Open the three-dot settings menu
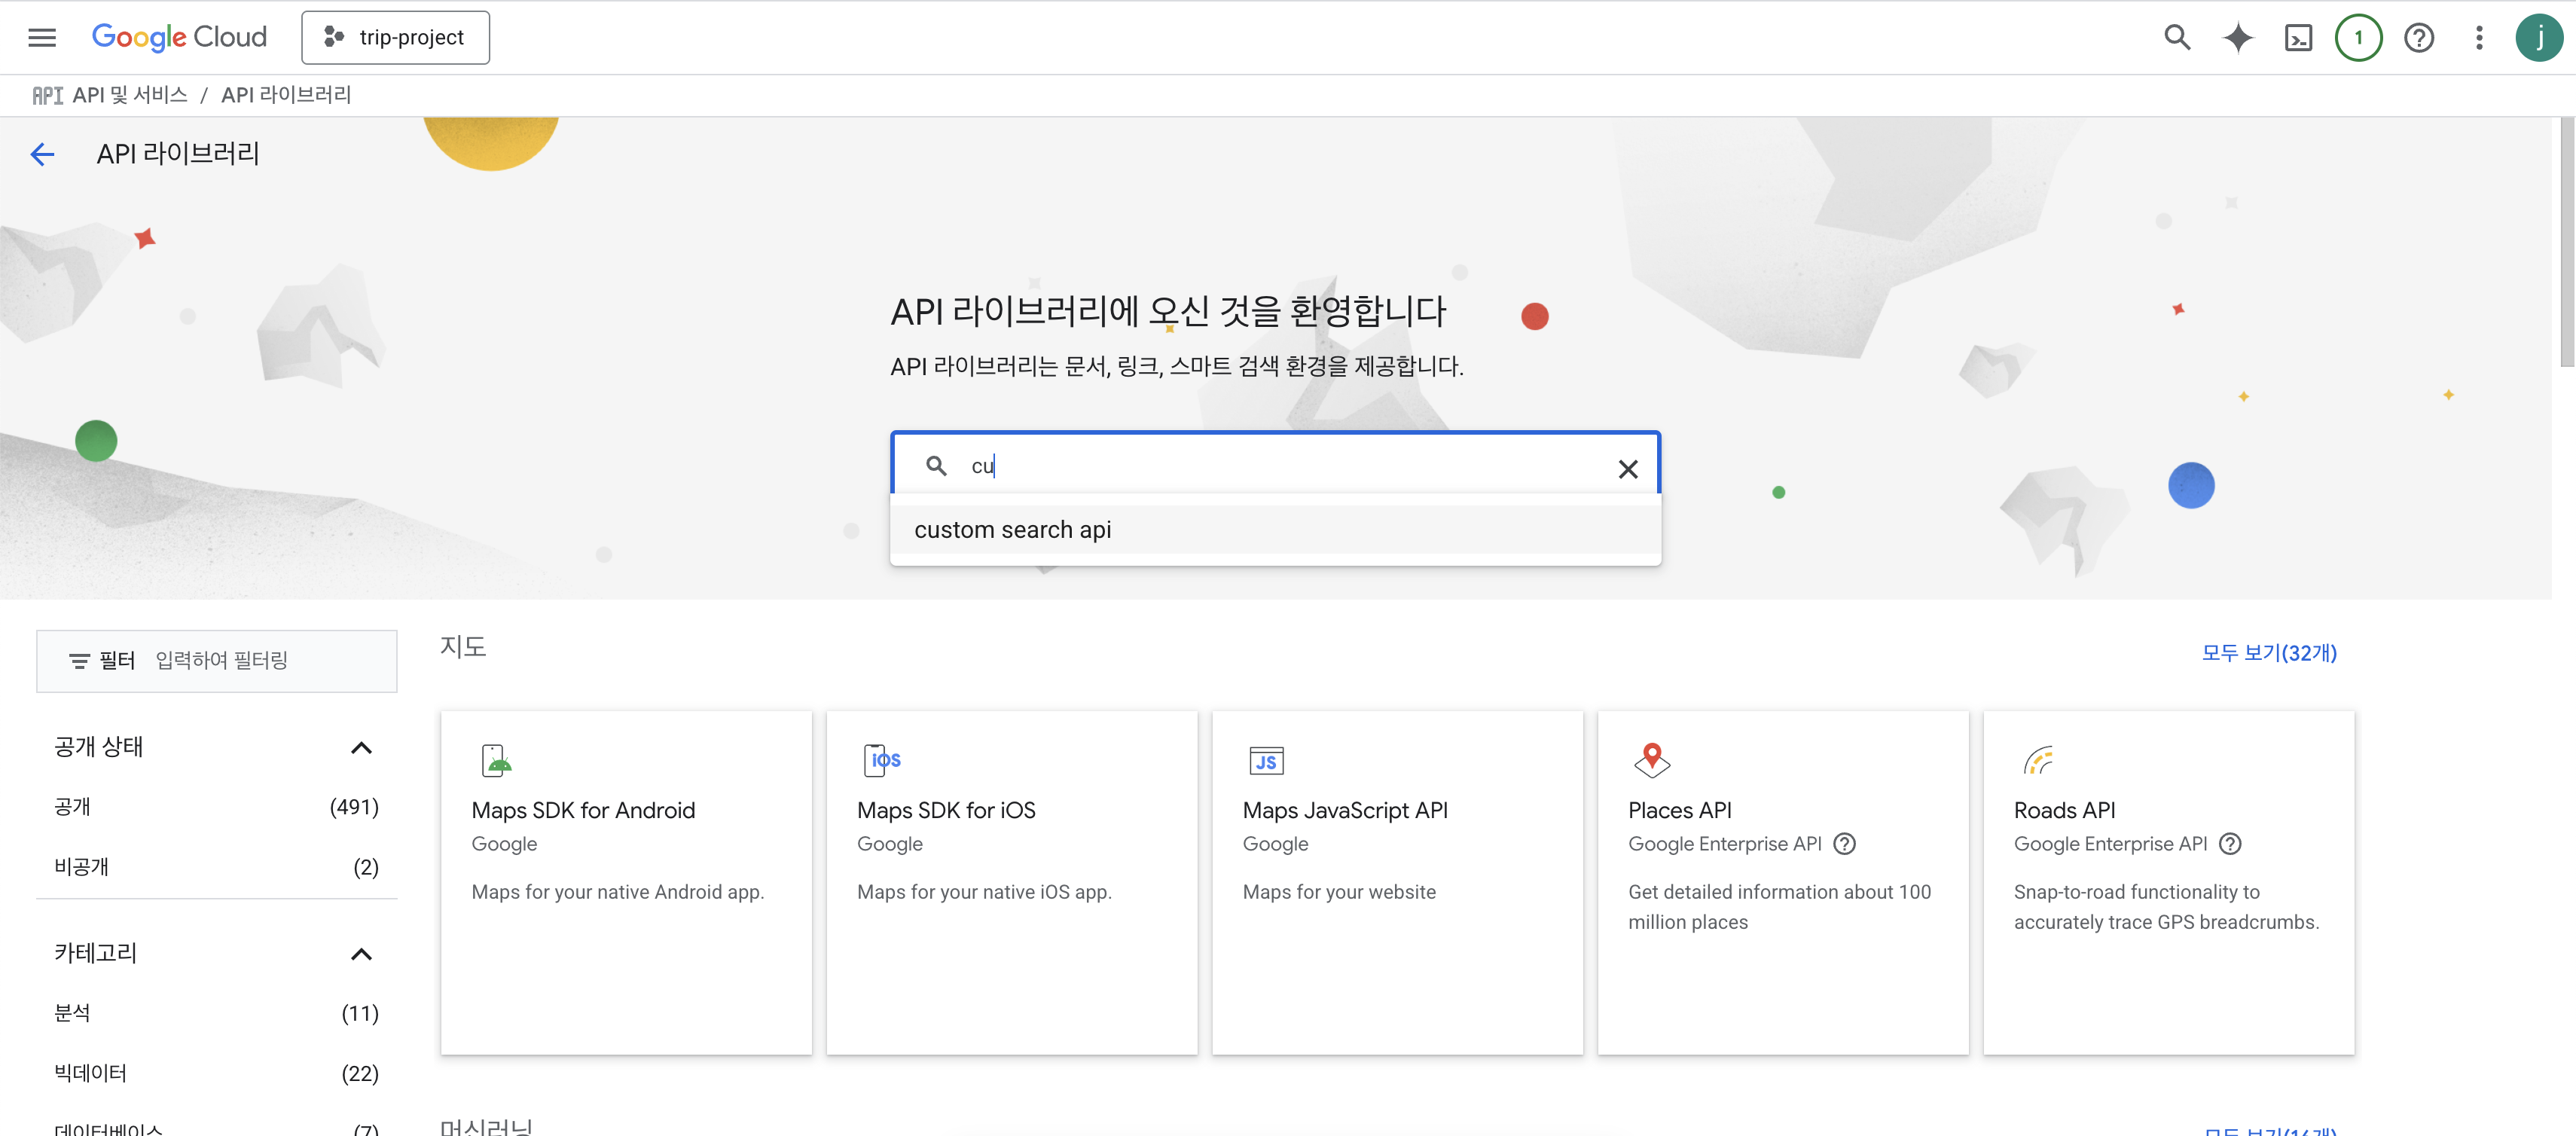This screenshot has width=2576, height=1136. pos(2479,38)
